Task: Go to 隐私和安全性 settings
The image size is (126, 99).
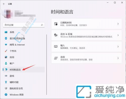Action: [24, 88]
